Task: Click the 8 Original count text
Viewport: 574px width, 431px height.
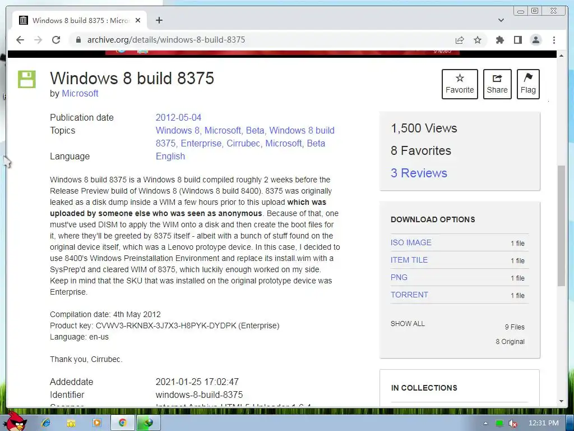Action: click(510, 342)
